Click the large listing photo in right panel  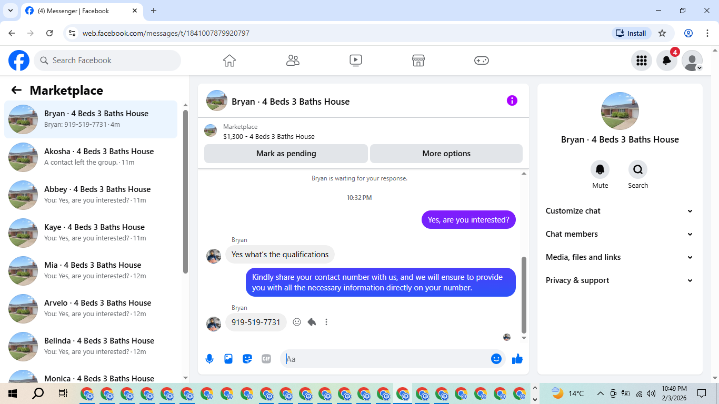click(620, 111)
